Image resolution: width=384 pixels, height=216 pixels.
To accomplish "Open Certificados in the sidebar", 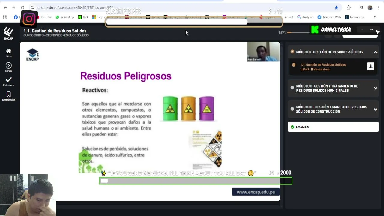I will [8, 96].
